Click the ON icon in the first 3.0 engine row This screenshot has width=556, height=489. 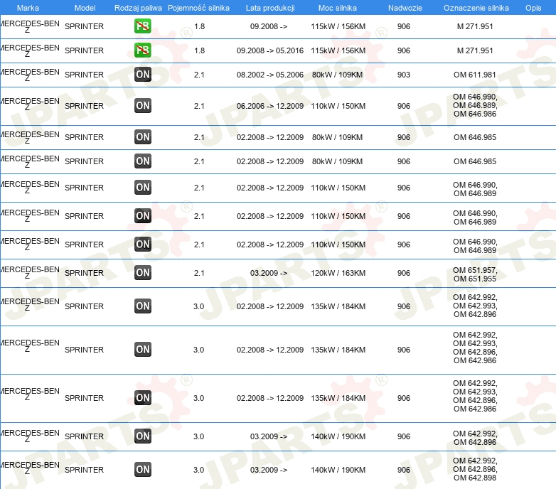pyautogui.click(x=143, y=306)
